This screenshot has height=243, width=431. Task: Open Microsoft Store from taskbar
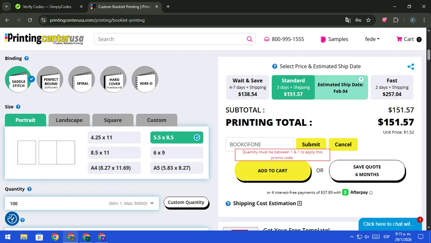[x=39, y=237]
